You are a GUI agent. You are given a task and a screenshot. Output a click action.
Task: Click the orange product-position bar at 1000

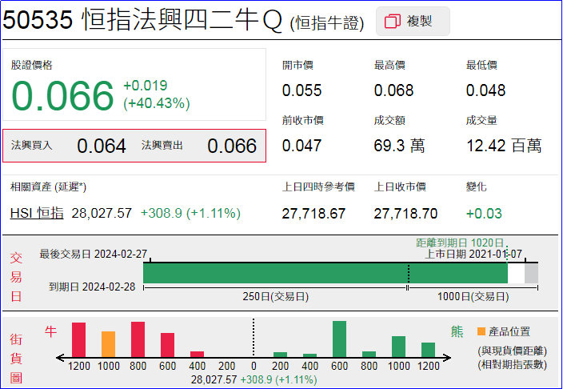point(109,344)
